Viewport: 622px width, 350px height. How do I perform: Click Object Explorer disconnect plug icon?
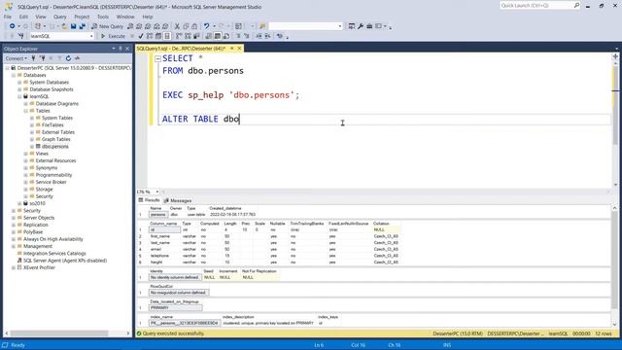(x=42, y=58)
